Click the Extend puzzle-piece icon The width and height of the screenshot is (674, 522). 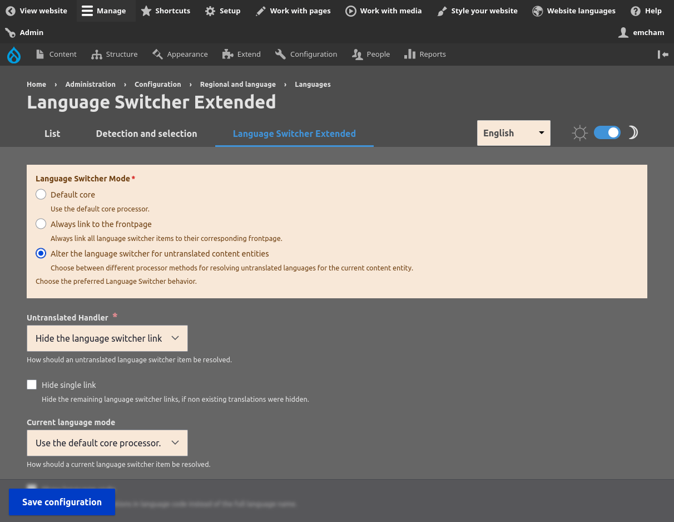[x=227, y=54]
